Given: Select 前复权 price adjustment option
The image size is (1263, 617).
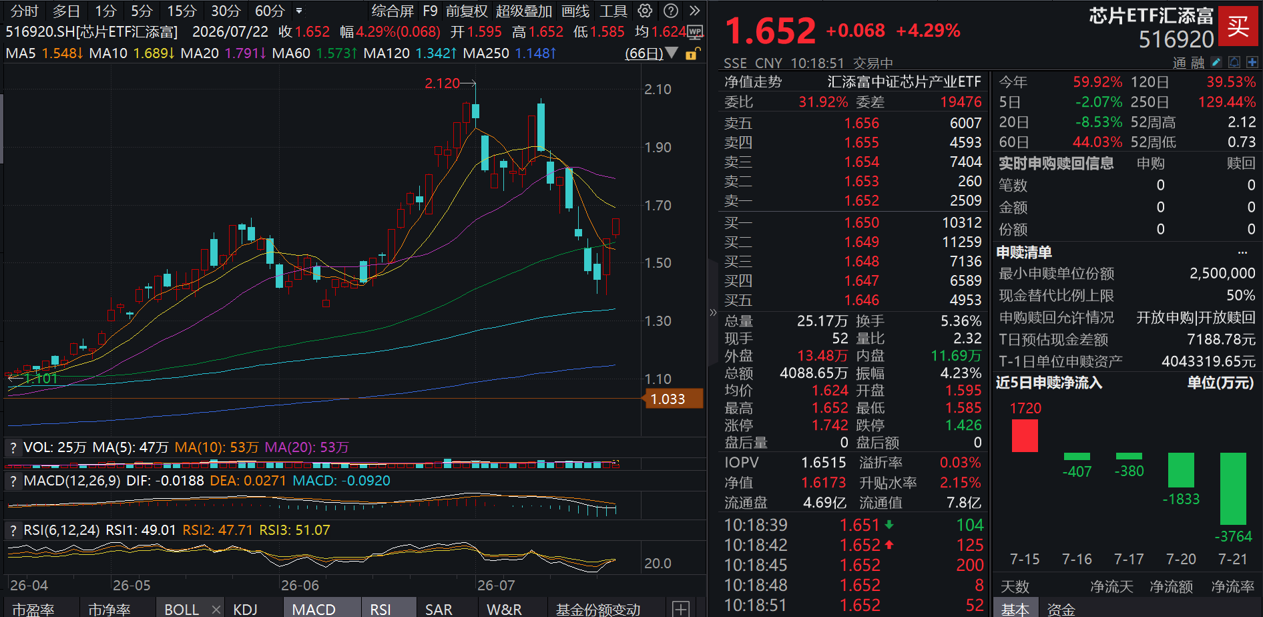Looking at the screenshot, I should coord(467,11).
